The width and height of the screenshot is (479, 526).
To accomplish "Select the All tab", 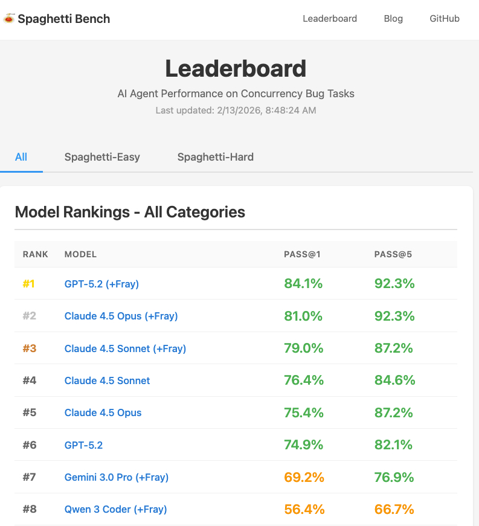I will pyautogui.click(x=21, y=157).
